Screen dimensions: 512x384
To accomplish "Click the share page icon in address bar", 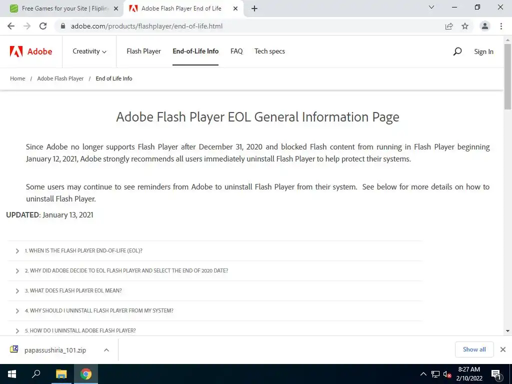I will point(449,26).
